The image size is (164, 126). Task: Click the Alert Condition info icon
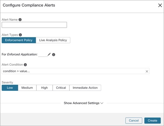click(25, 65)
